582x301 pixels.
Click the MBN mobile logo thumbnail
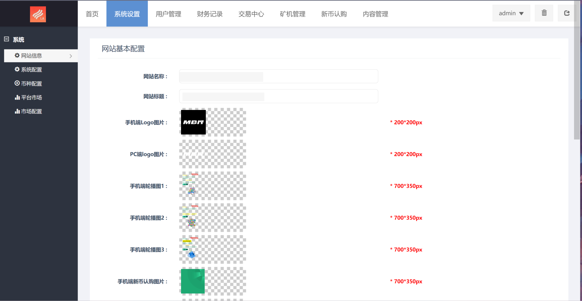[193, 122]
